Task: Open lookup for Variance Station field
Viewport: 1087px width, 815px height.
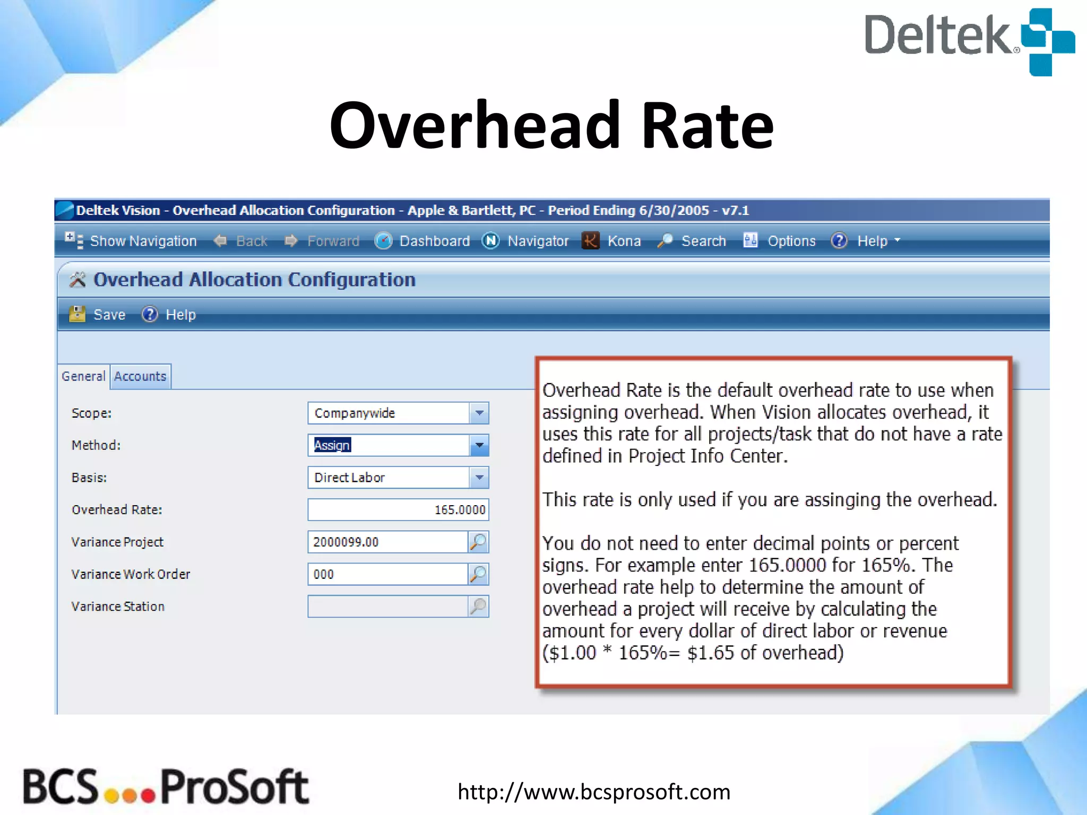Action: [x=478, y=606]
